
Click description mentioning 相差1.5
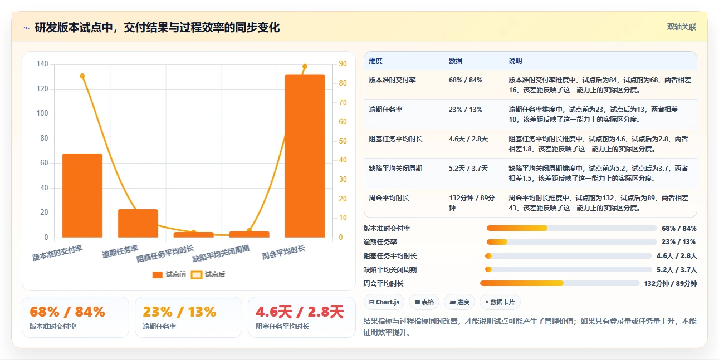(600, 173)
